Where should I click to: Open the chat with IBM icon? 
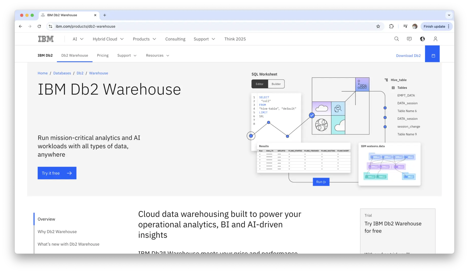click(x=409, y=39)
